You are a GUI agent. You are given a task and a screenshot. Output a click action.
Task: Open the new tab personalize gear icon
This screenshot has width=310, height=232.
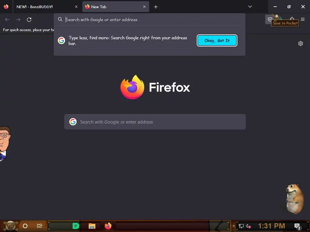(301, 43)
